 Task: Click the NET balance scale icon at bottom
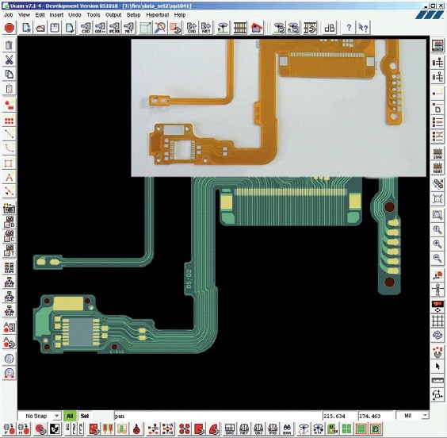click(x=244, y=428)
